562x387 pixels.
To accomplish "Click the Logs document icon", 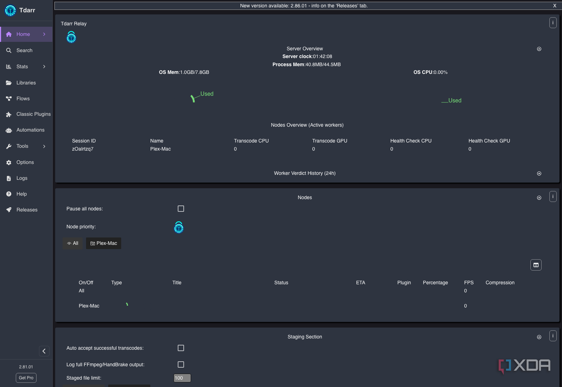I will (9, 178).
